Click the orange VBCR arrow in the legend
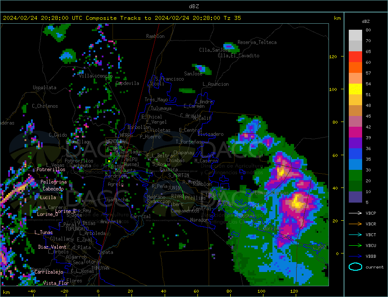 tap(355, 224)
